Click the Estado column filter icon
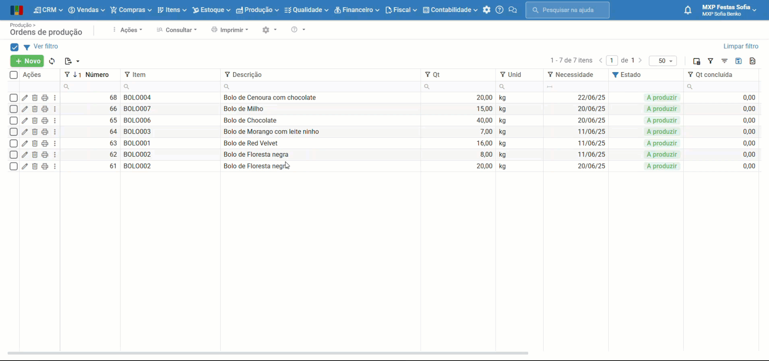 [x=615, y=75]
